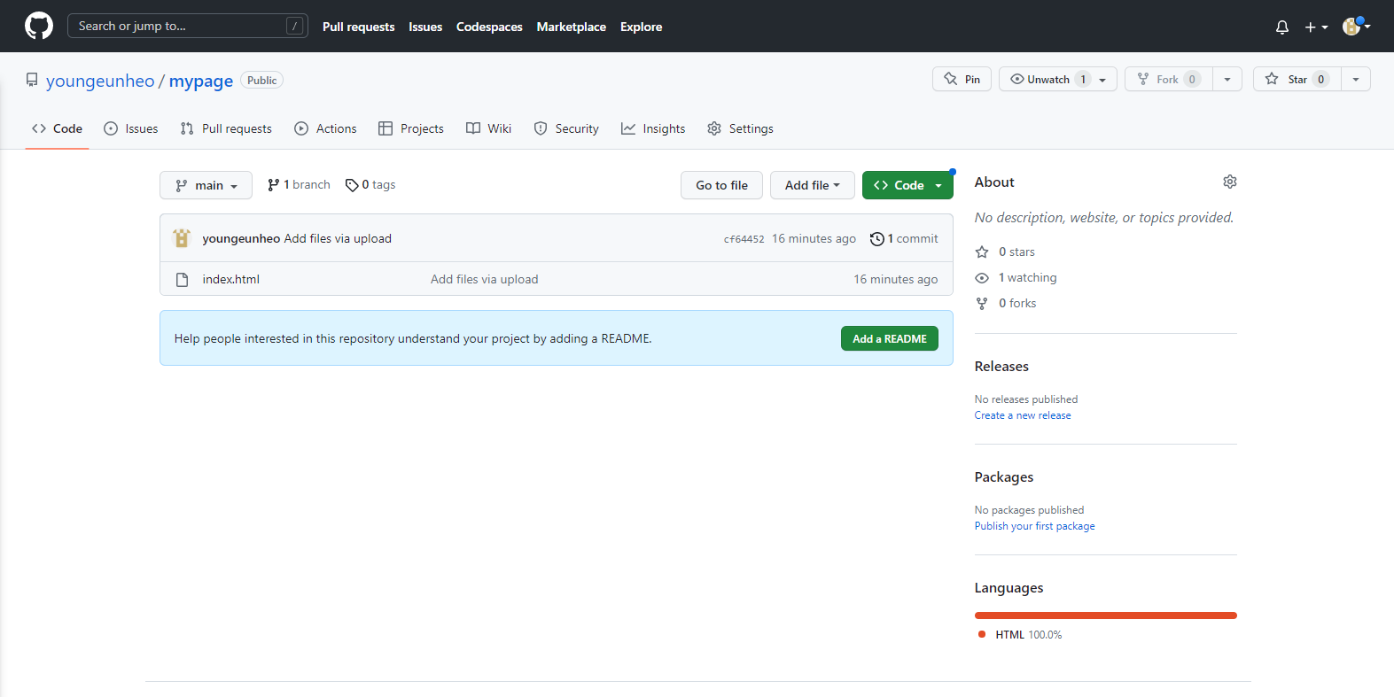
Task: Open the 0 tags link
Action: pyautogui.click(x=370, y=185)
